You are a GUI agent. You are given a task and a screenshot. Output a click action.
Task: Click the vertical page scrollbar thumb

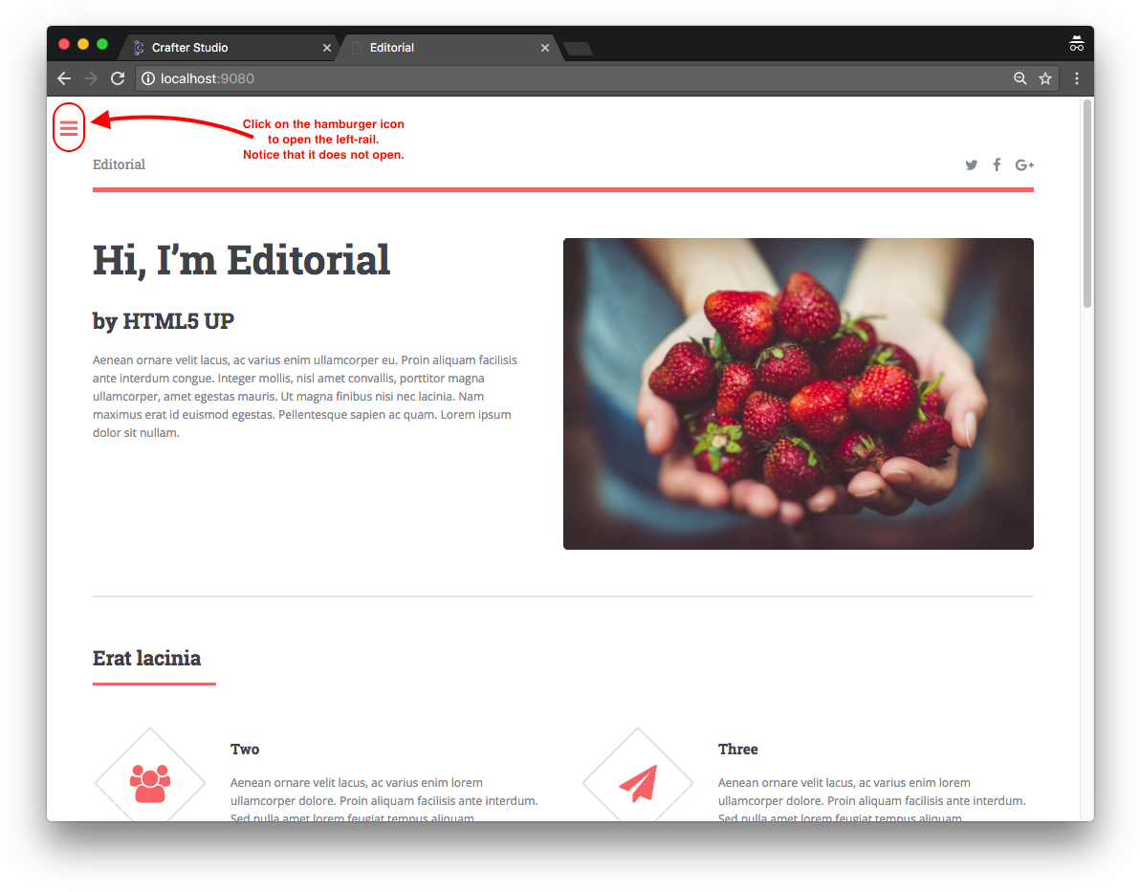pyautogui.click(x=1087, y=204)
